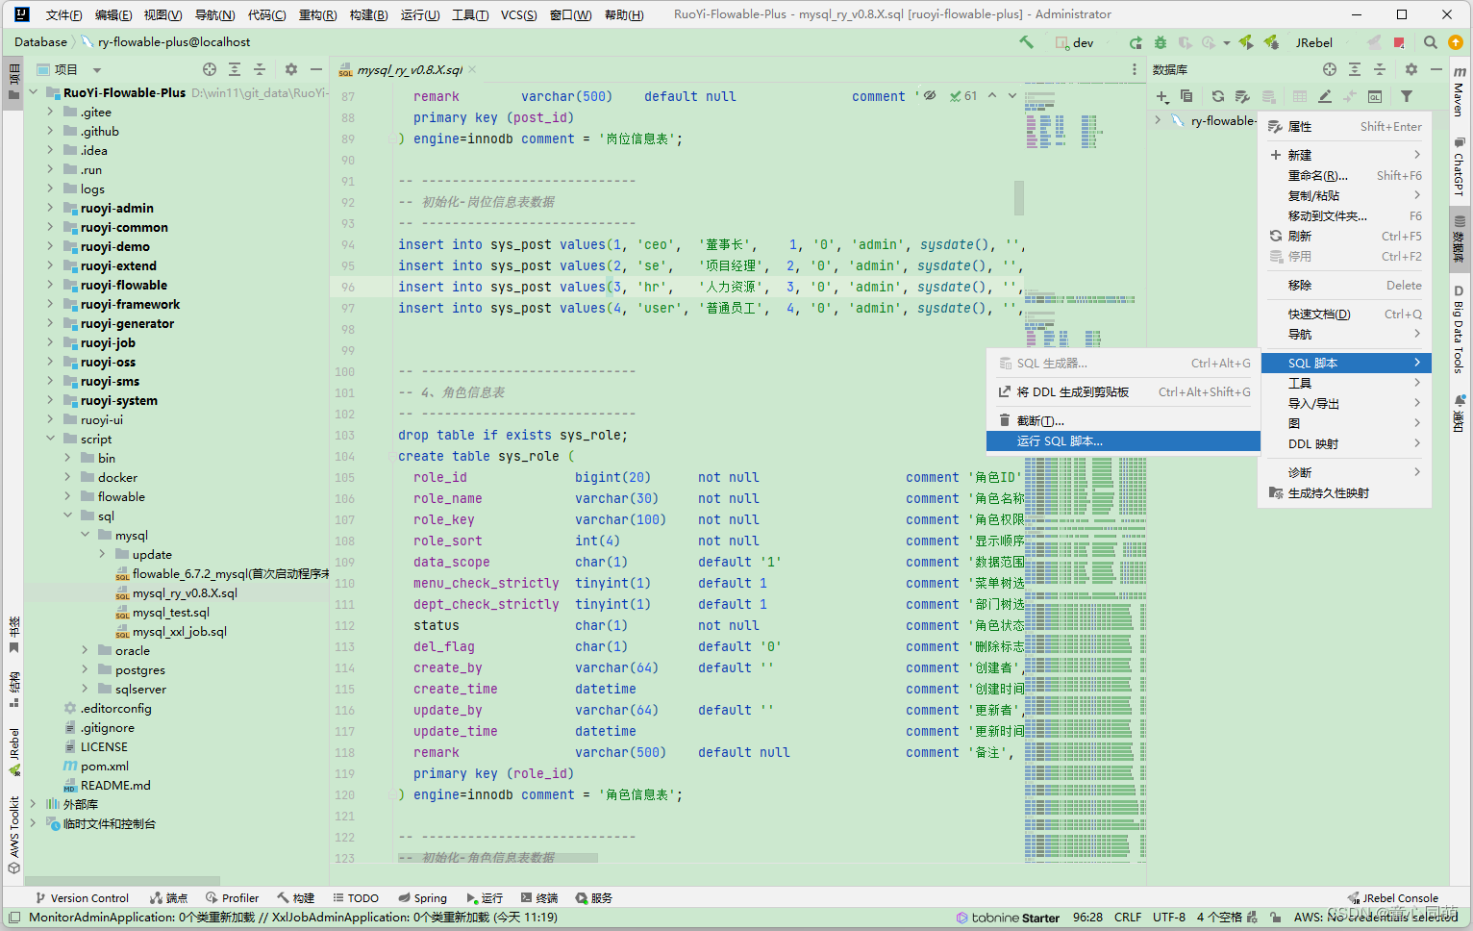Click the database filter funnel icon

pyautogui.click(x=1407, y=96)
